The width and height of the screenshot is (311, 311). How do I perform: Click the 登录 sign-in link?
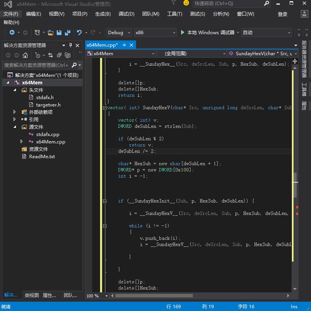click(283, 14)
